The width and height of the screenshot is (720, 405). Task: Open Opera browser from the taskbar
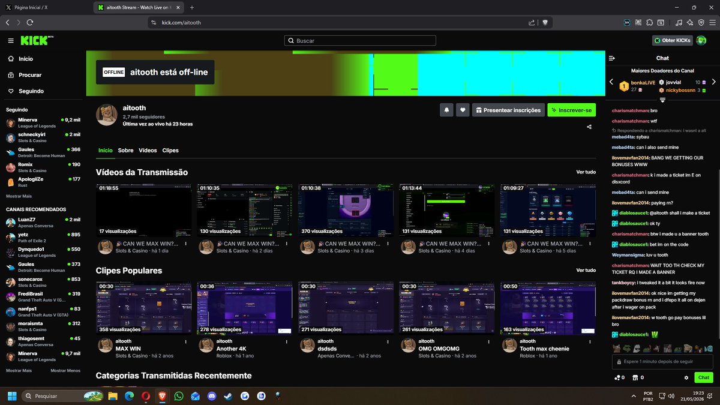coord(146,396)
